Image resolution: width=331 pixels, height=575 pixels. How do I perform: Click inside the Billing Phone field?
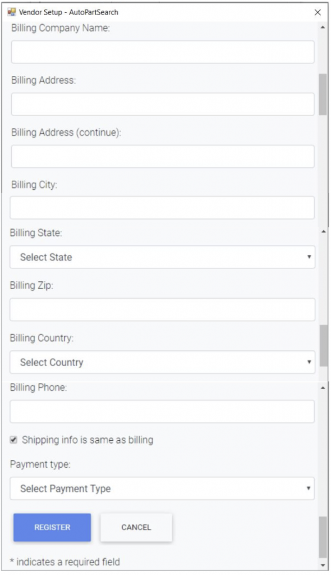pyautogui.click(x=162, y=412)
